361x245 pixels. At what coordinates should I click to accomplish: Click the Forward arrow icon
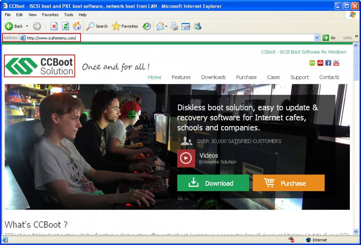(x=37, y=26)
